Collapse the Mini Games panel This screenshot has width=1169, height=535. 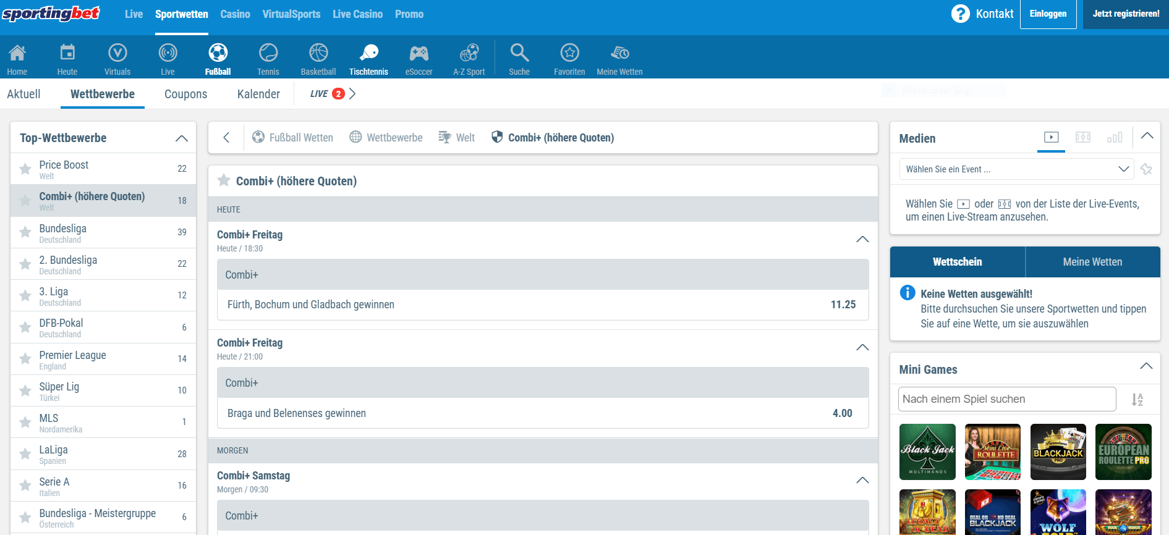point(1146,366)
